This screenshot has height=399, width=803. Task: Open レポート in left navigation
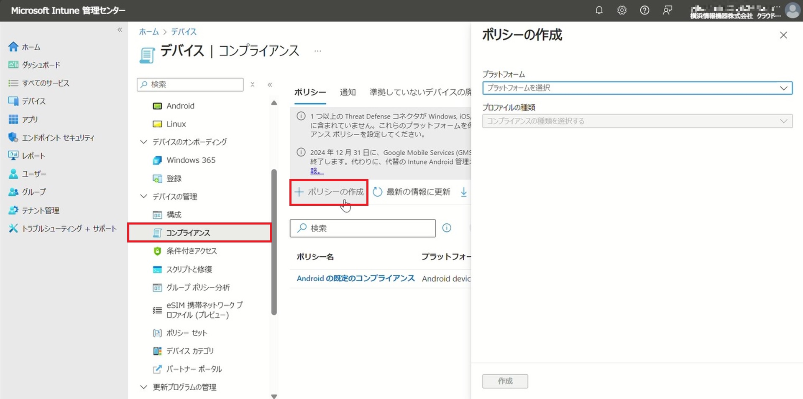click(27, 156)
